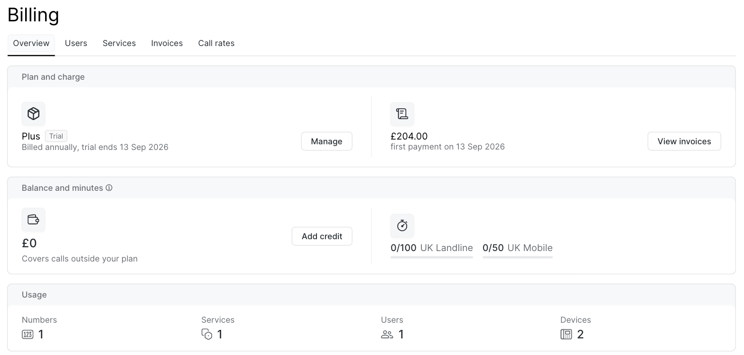This screenshot has height=355, width=744.
Task: Click 'Covers calls outside your plan' text
Action: click(x=80, y=259)
